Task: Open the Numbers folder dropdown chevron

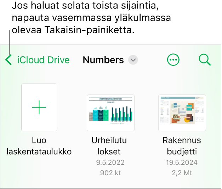Action: coord(133,60)
